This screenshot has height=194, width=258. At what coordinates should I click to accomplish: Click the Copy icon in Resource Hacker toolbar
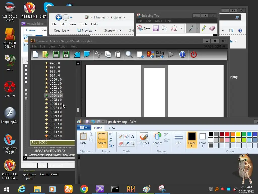[x=108, y=55]
